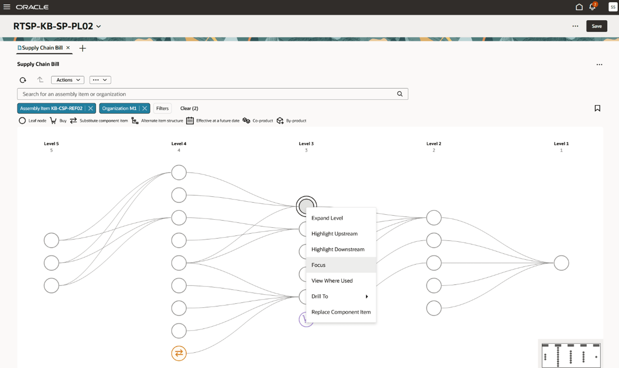This screenshot has height=368, width=619.
Task: Click Clear (2) to remove filters
Action: (x=189, y=108)
